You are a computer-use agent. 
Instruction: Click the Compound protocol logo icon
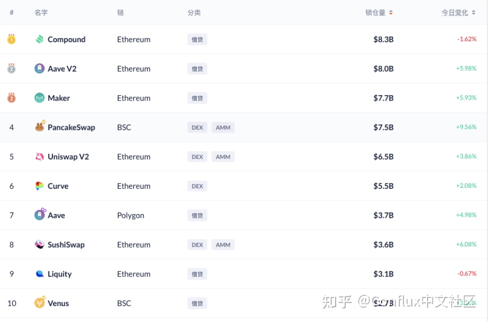pos(40,39)
